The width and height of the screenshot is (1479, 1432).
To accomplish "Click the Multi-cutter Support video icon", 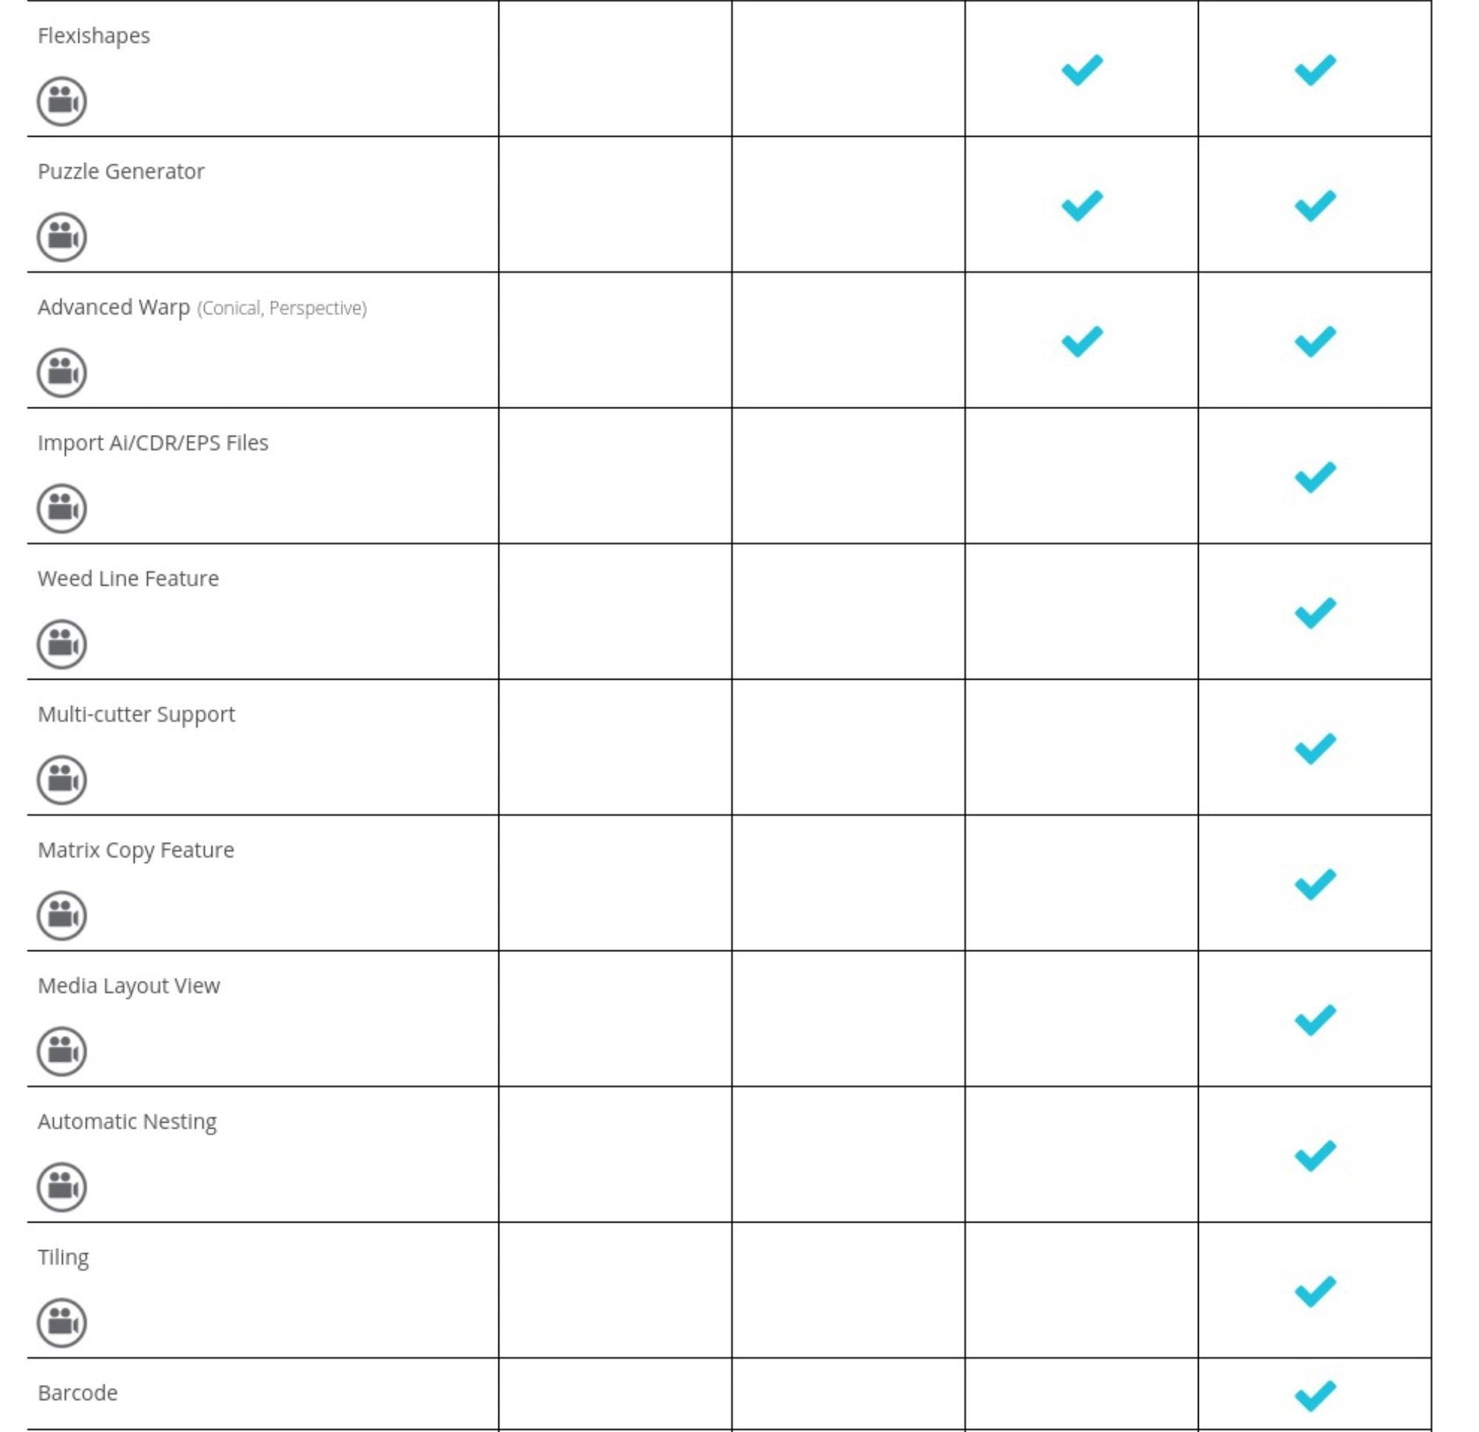I will pyautogui.click(x=61, y=779).
